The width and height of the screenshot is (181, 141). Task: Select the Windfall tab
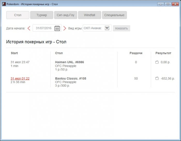tap(89, 15)
